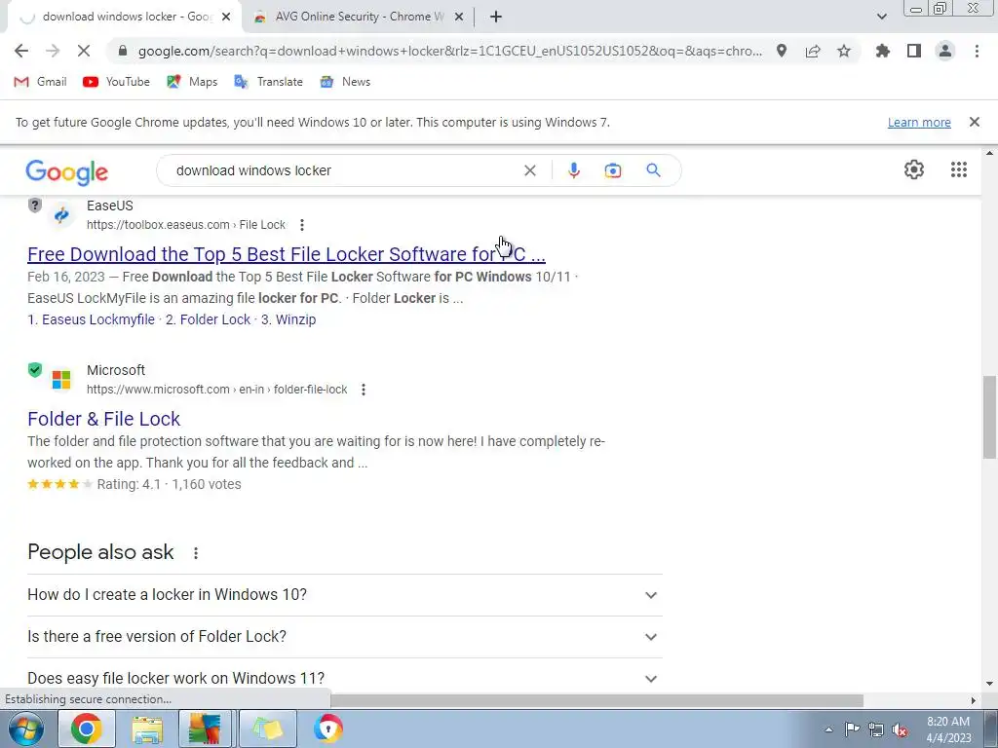Open a new tab with plus button

click(x=496, y=18)
